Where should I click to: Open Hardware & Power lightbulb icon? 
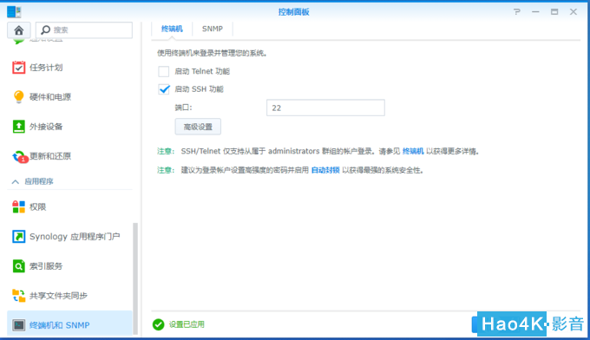[x=18, y=96]
